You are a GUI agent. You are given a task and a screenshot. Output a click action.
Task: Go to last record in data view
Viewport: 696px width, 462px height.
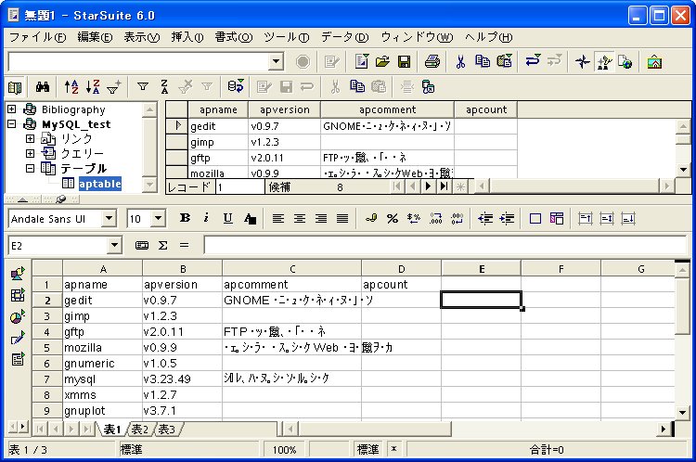pos(444,186)
